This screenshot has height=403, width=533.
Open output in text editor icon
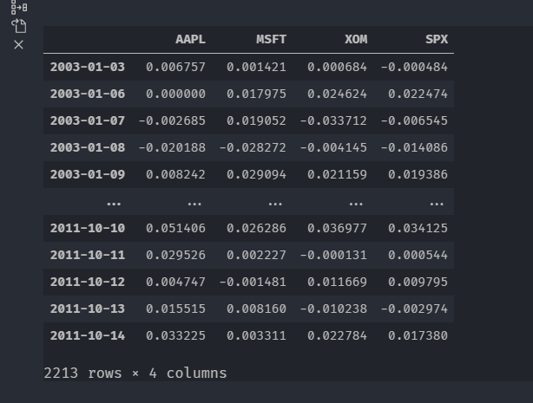(x=19, y=26)
